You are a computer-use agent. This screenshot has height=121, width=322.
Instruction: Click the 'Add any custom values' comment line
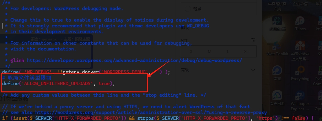104,95
